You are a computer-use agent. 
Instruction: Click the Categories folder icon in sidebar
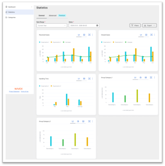point(6,17)
